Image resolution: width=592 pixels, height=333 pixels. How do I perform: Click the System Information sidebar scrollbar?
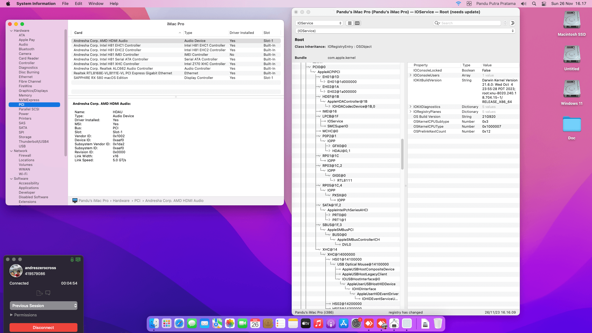click(65, 92)
